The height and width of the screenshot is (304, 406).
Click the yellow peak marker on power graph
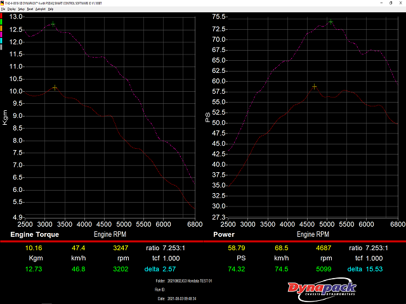point(315,87)
